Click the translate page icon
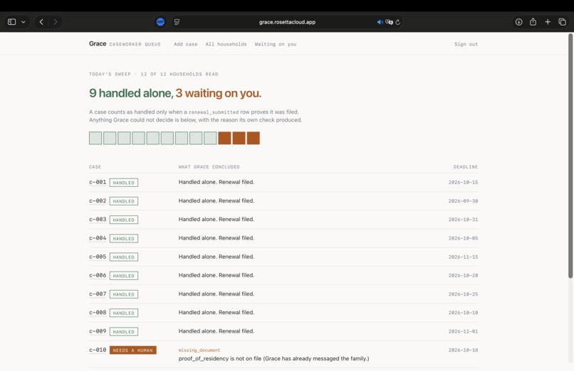574x371 pixels. 389,22
